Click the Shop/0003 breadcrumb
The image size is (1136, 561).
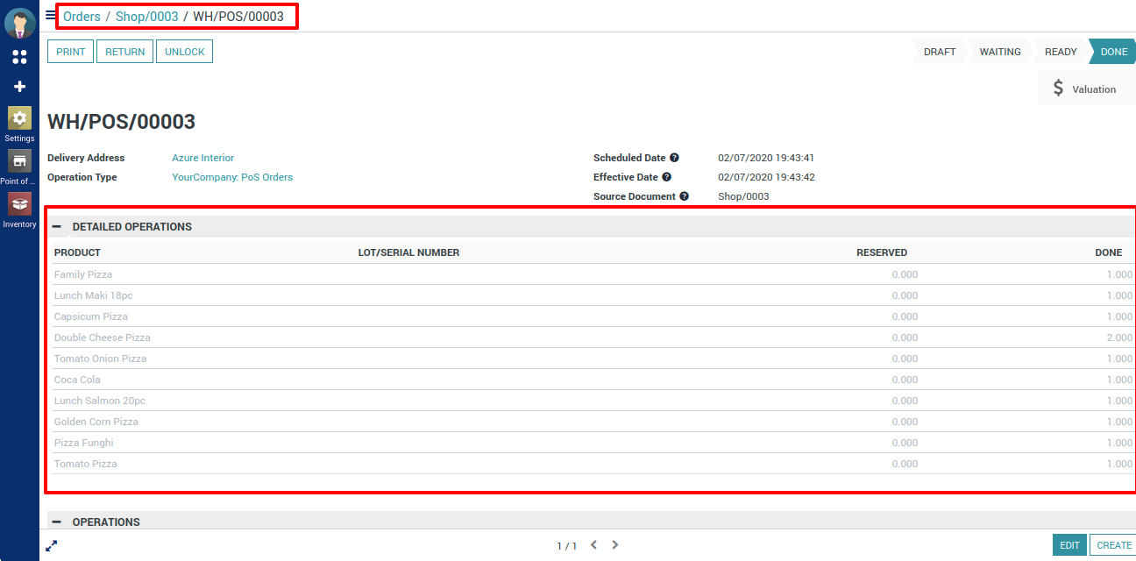[146, 17]
